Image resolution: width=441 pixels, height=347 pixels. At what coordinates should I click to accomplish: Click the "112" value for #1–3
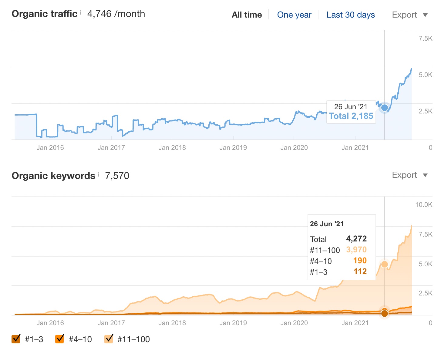tap(360, 271)
